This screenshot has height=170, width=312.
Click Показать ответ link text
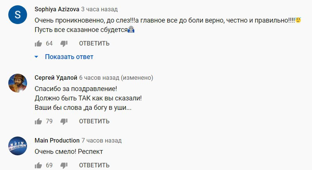click(69, 57)
